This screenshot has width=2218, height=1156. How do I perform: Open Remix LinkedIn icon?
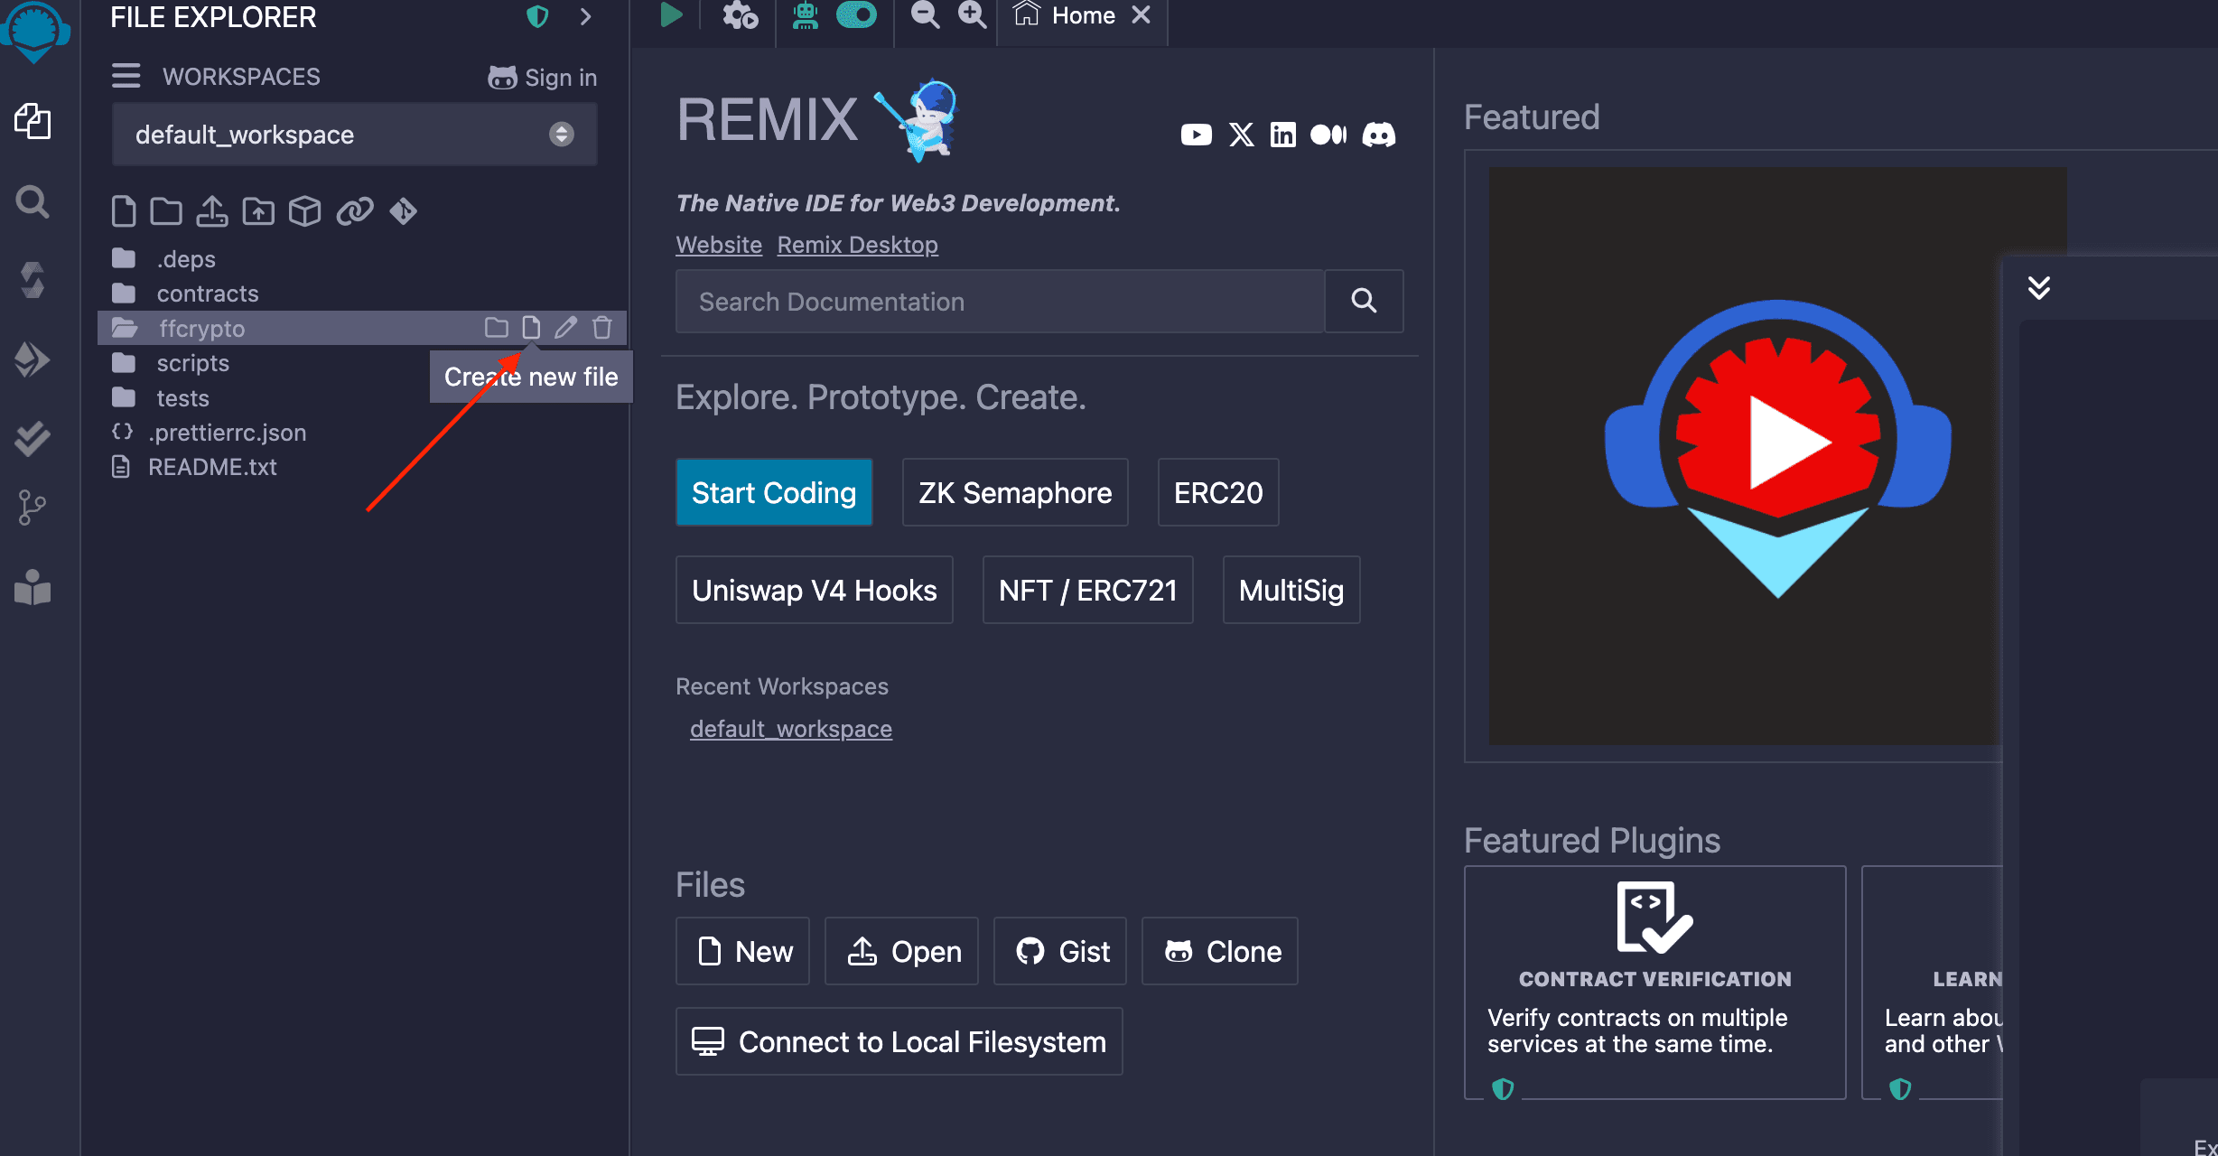(1282, 135)
